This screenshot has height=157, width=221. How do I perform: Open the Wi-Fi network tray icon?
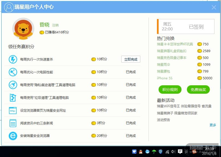(x=167, y=152)
